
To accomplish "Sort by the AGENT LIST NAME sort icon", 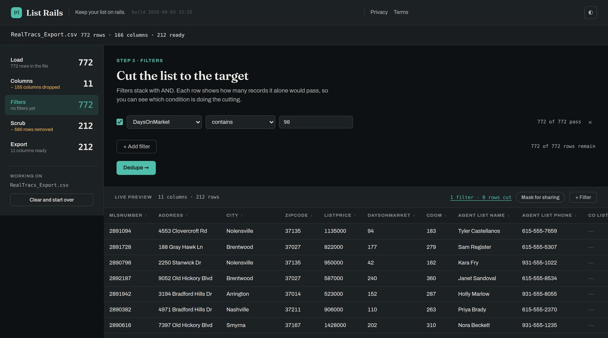I will [508, 215].
